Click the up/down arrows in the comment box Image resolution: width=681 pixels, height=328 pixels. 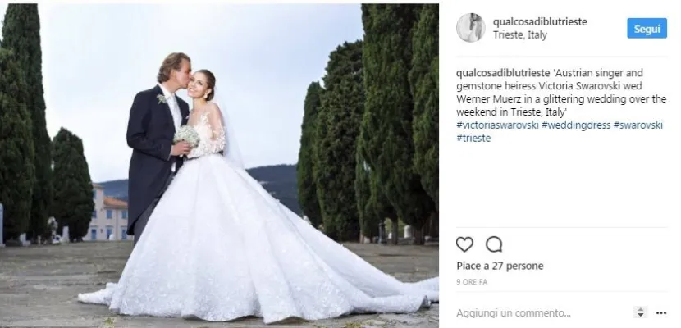pyautogui.click(x=639, y=312)
